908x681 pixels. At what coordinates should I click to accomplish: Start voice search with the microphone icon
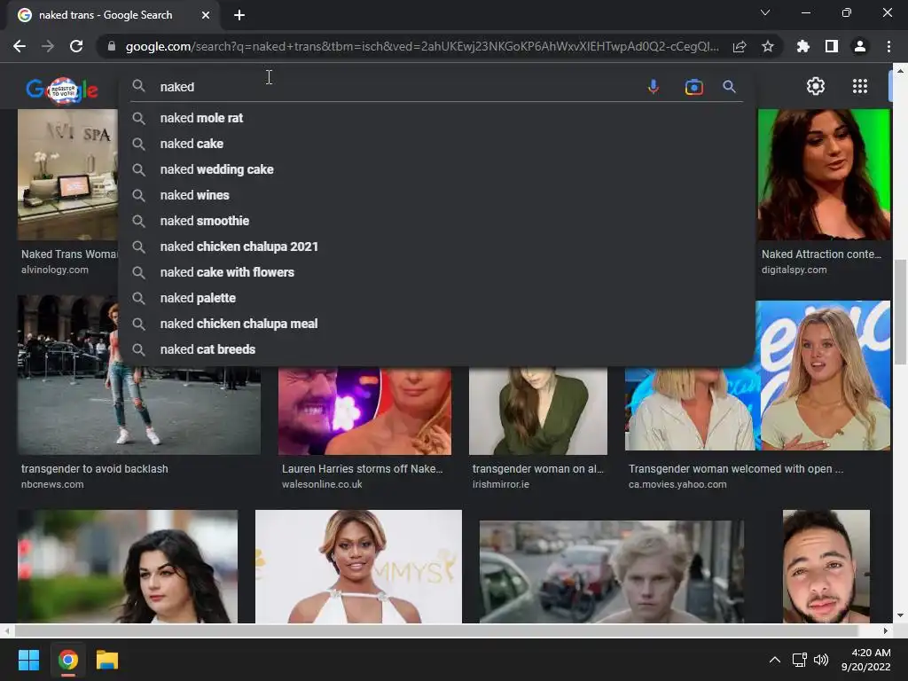[x=654, y=87]
